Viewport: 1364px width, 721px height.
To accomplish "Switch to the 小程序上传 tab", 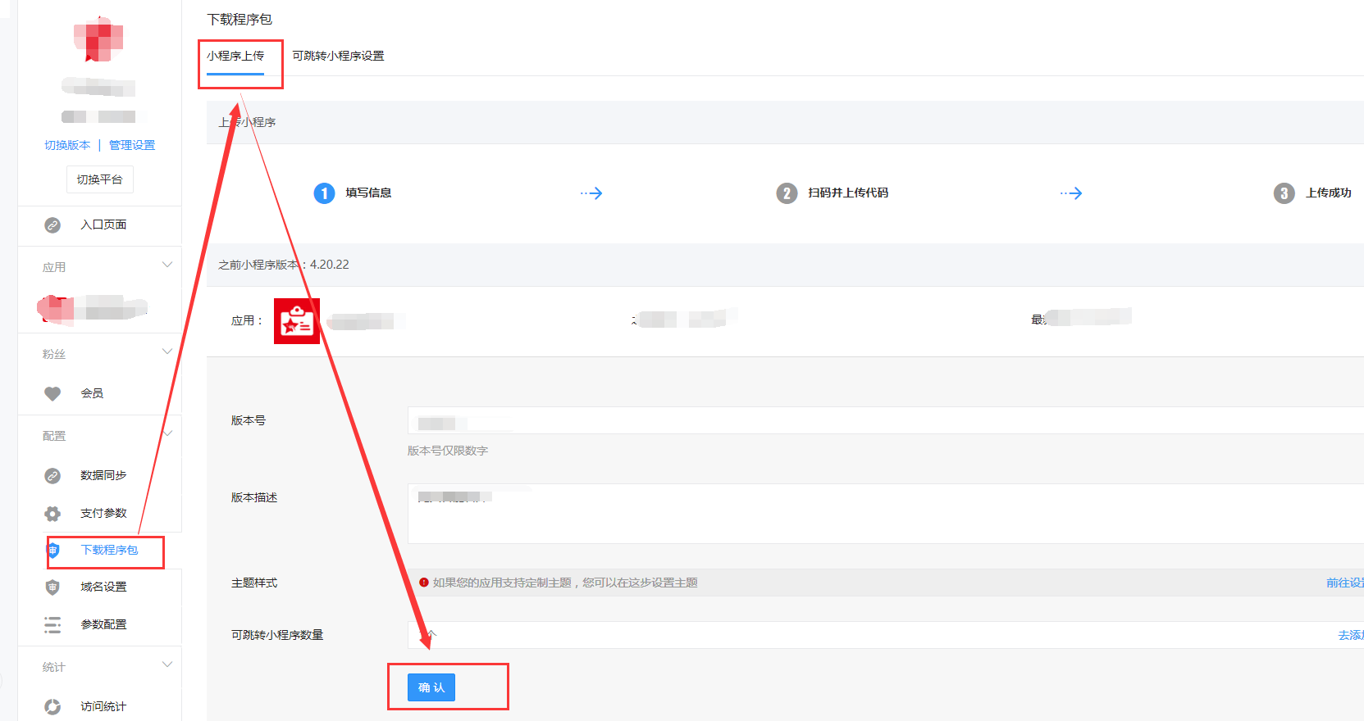I will [235, 56].
